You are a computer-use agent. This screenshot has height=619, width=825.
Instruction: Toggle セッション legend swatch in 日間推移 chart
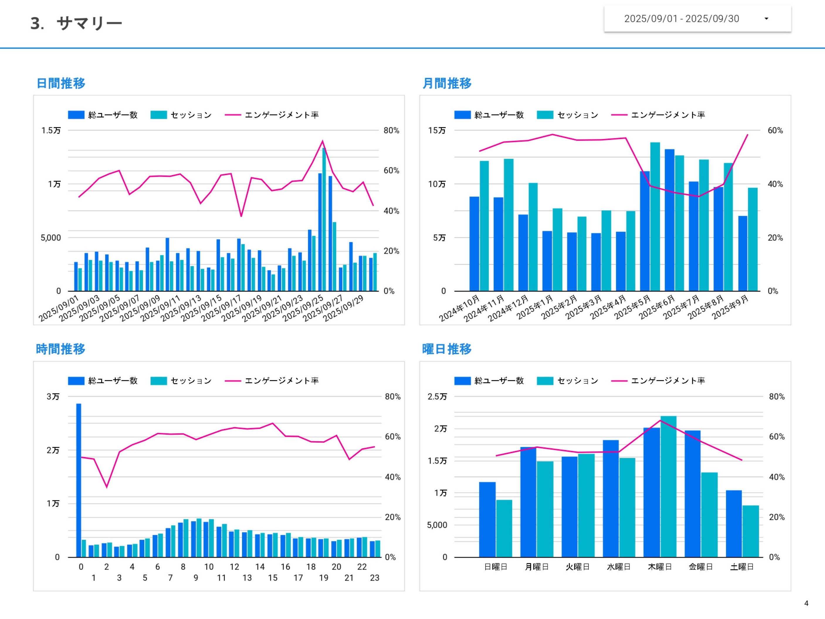pyautogui.click(x=158, y=115)
